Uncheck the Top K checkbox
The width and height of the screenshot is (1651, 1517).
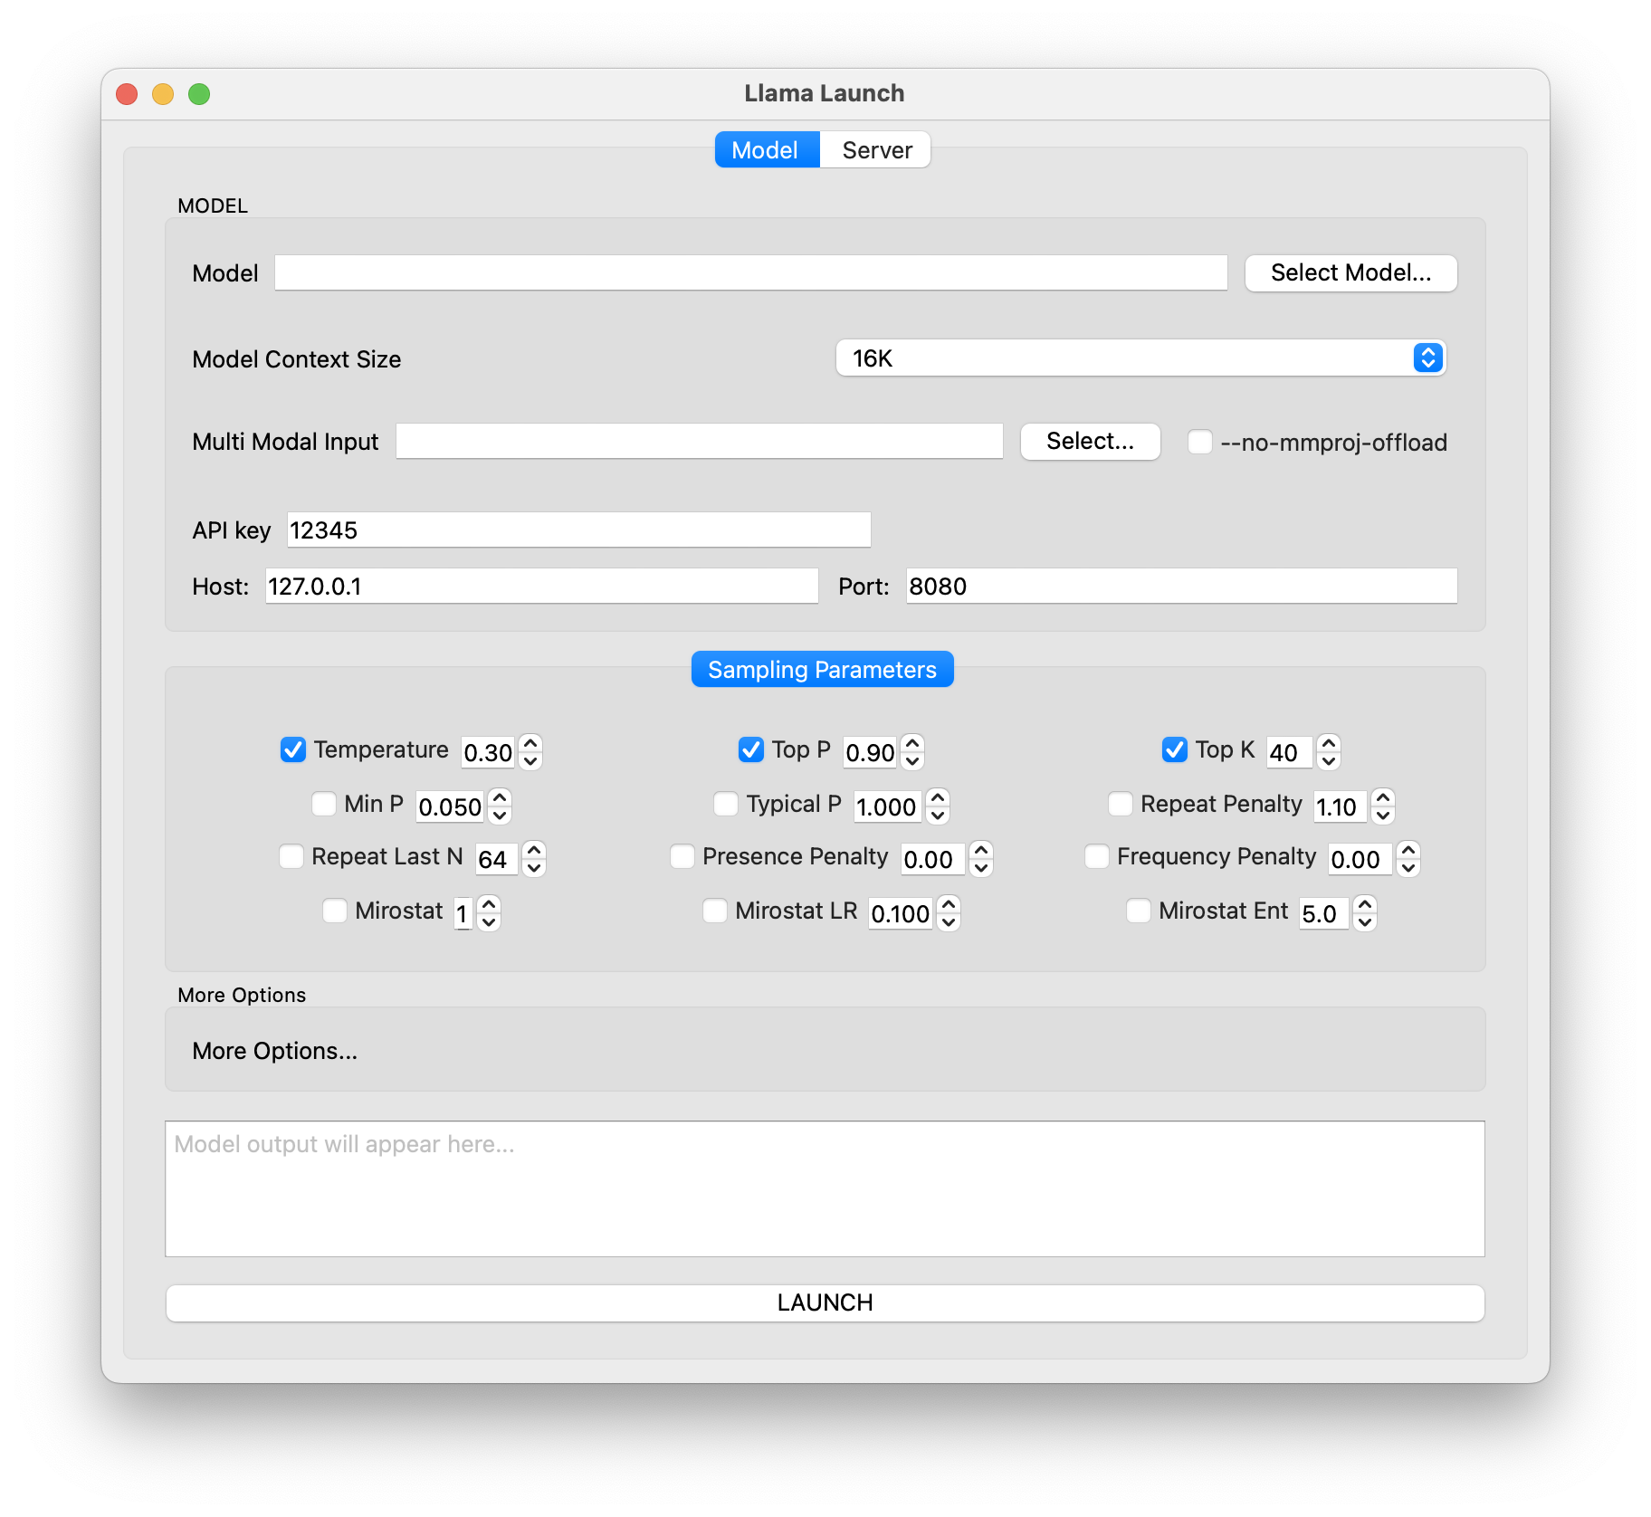[1174, 750]
